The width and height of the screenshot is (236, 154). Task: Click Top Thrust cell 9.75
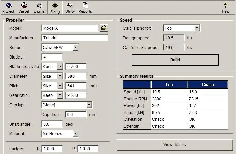tap(169, 113)
